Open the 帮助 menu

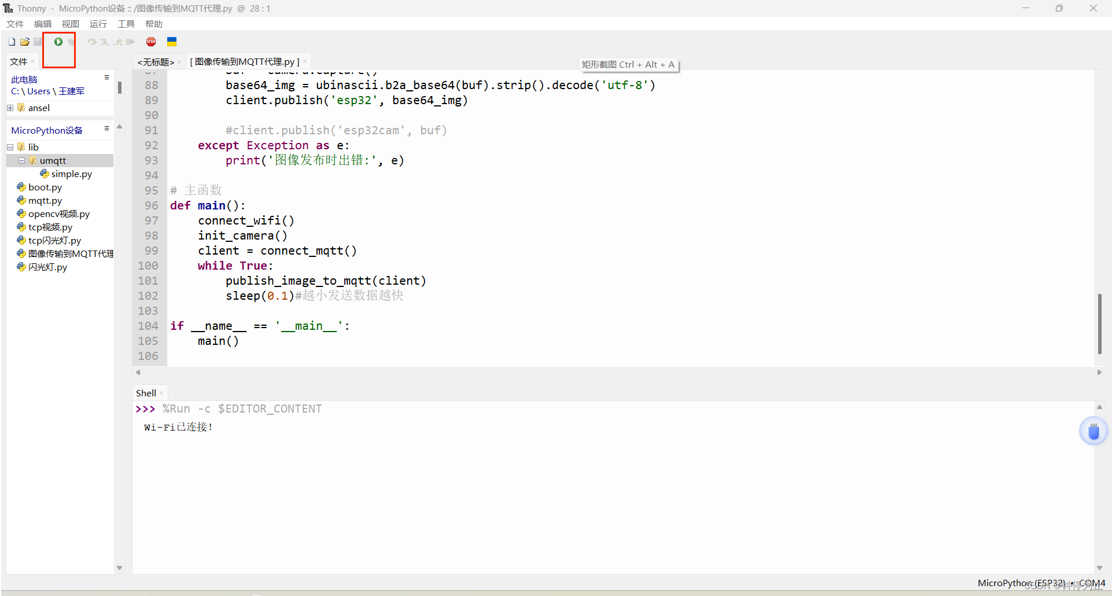point(154,24)
